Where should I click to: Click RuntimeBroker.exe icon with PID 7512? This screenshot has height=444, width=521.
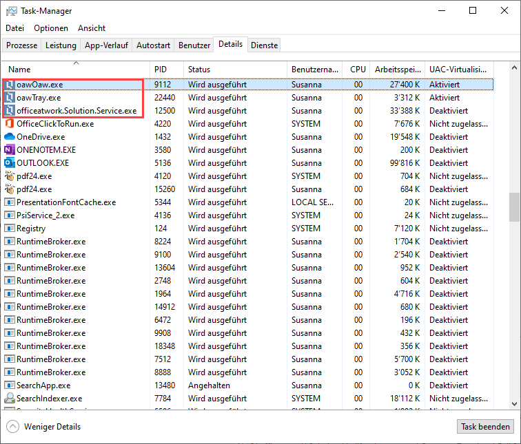[10, 359]
